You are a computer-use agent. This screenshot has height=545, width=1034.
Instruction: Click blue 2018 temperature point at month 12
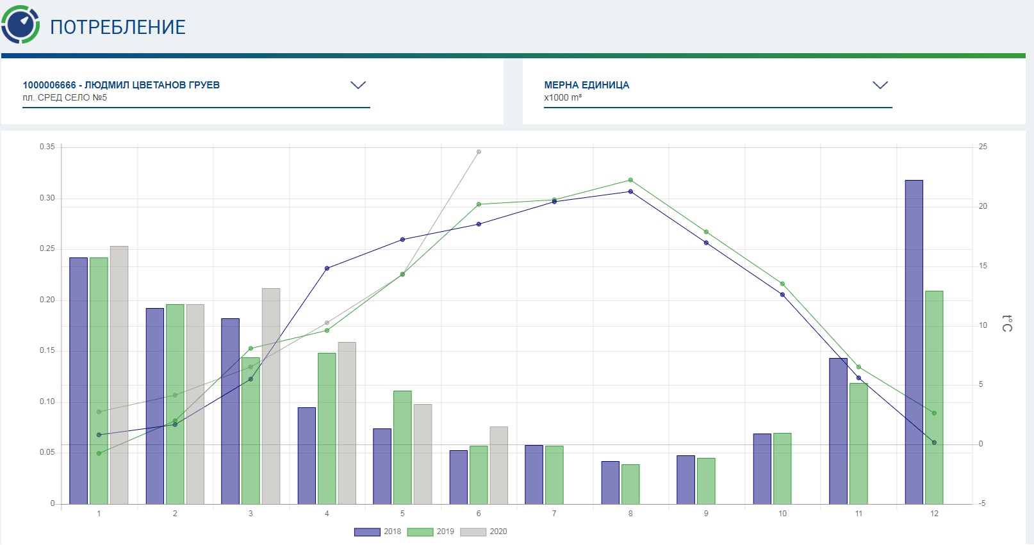click(x=934, y=443)
